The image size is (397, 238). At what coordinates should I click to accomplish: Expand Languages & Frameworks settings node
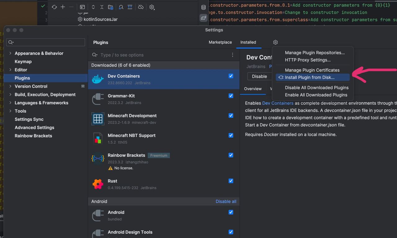click(10, 103)
